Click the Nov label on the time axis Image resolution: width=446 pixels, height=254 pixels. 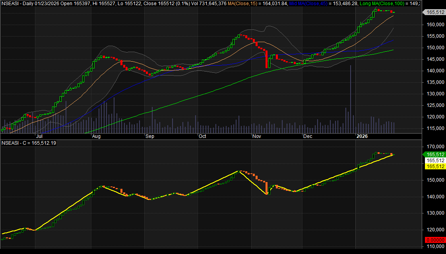click(x=256, y=136)
